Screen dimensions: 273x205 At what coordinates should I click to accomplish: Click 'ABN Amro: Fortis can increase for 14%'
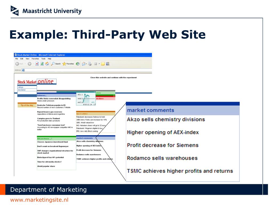[x=92, y=120]
